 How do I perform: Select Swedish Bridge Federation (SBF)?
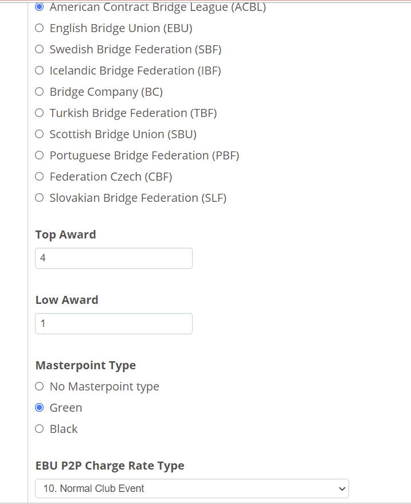pyautogui.click(x=39, y=49)
